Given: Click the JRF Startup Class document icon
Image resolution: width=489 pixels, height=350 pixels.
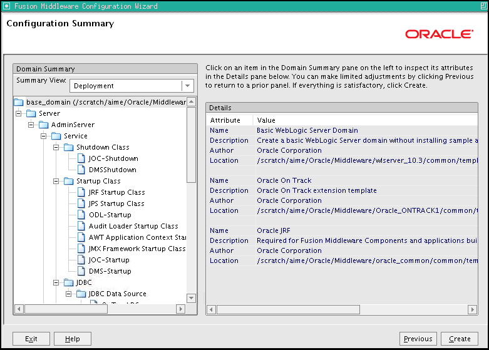Looking at the screenshot, I should pyautogui.click(x=81, y=192).
